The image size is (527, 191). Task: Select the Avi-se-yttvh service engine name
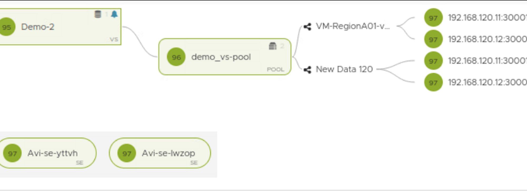click(52, 153)
